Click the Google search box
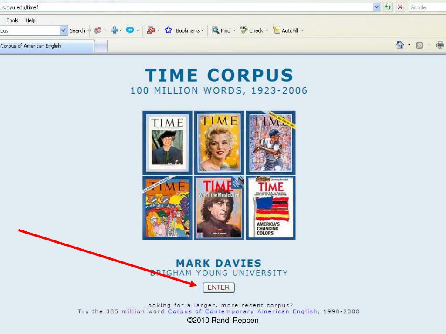This screenshot has width=446, height=334. click(x=428, y=7)
